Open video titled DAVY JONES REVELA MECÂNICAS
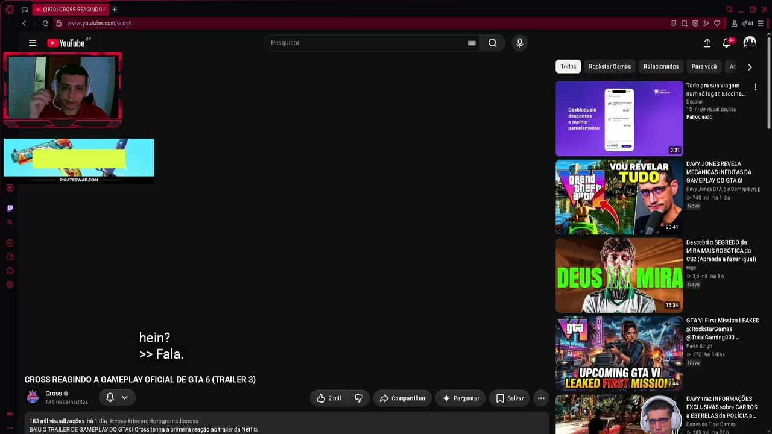The height and width of the screenshot is (434, 772). click(719, 172)
